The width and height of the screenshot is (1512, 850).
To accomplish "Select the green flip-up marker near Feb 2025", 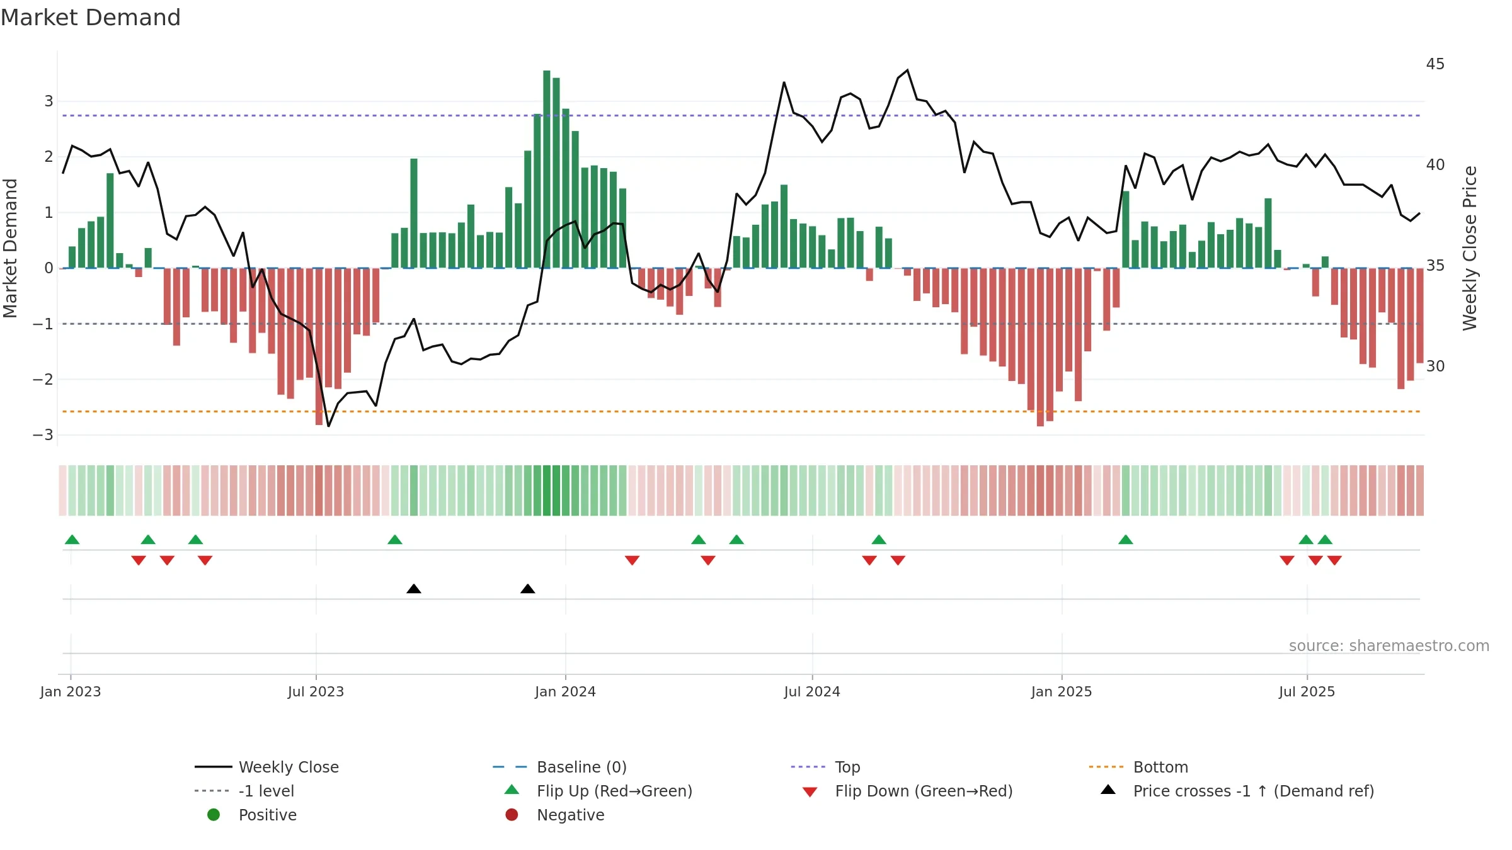I will [1126, 540].
